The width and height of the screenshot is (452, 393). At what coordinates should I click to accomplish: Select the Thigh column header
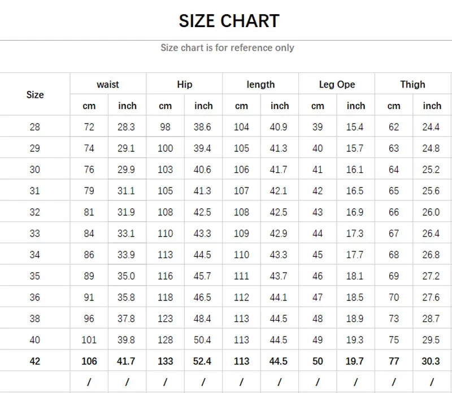pyautogui.click(x=413, y=84)
